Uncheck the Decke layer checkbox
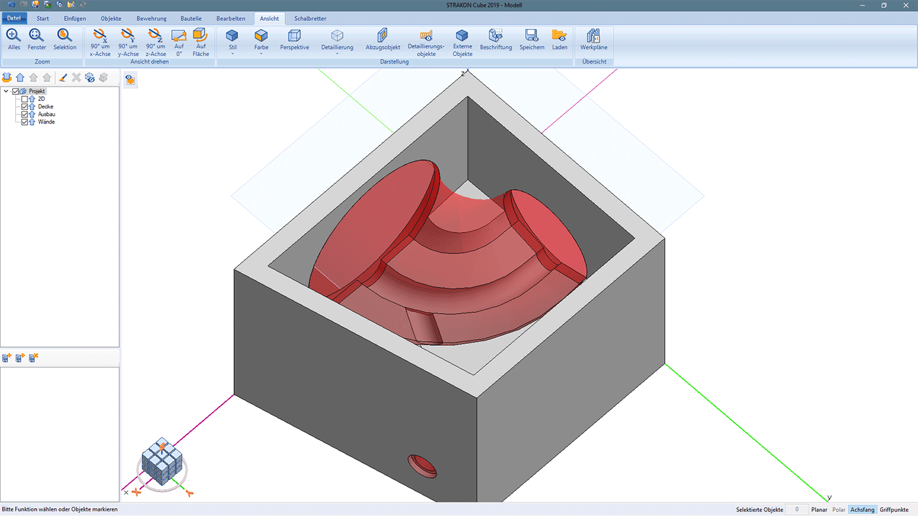 pos(25,107)
